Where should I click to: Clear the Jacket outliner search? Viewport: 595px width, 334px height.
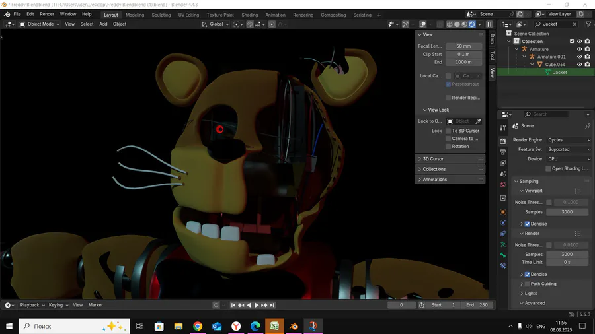[575, 24]
